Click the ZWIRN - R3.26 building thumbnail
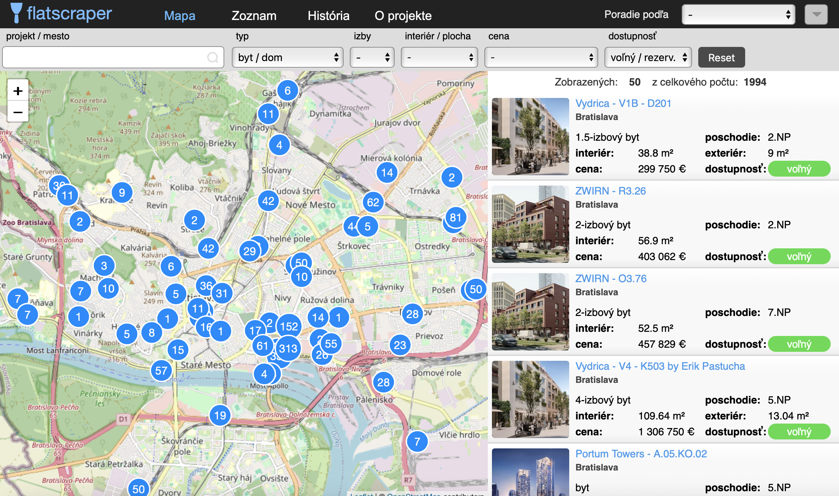The image size is (839, 496). (530, 224)
